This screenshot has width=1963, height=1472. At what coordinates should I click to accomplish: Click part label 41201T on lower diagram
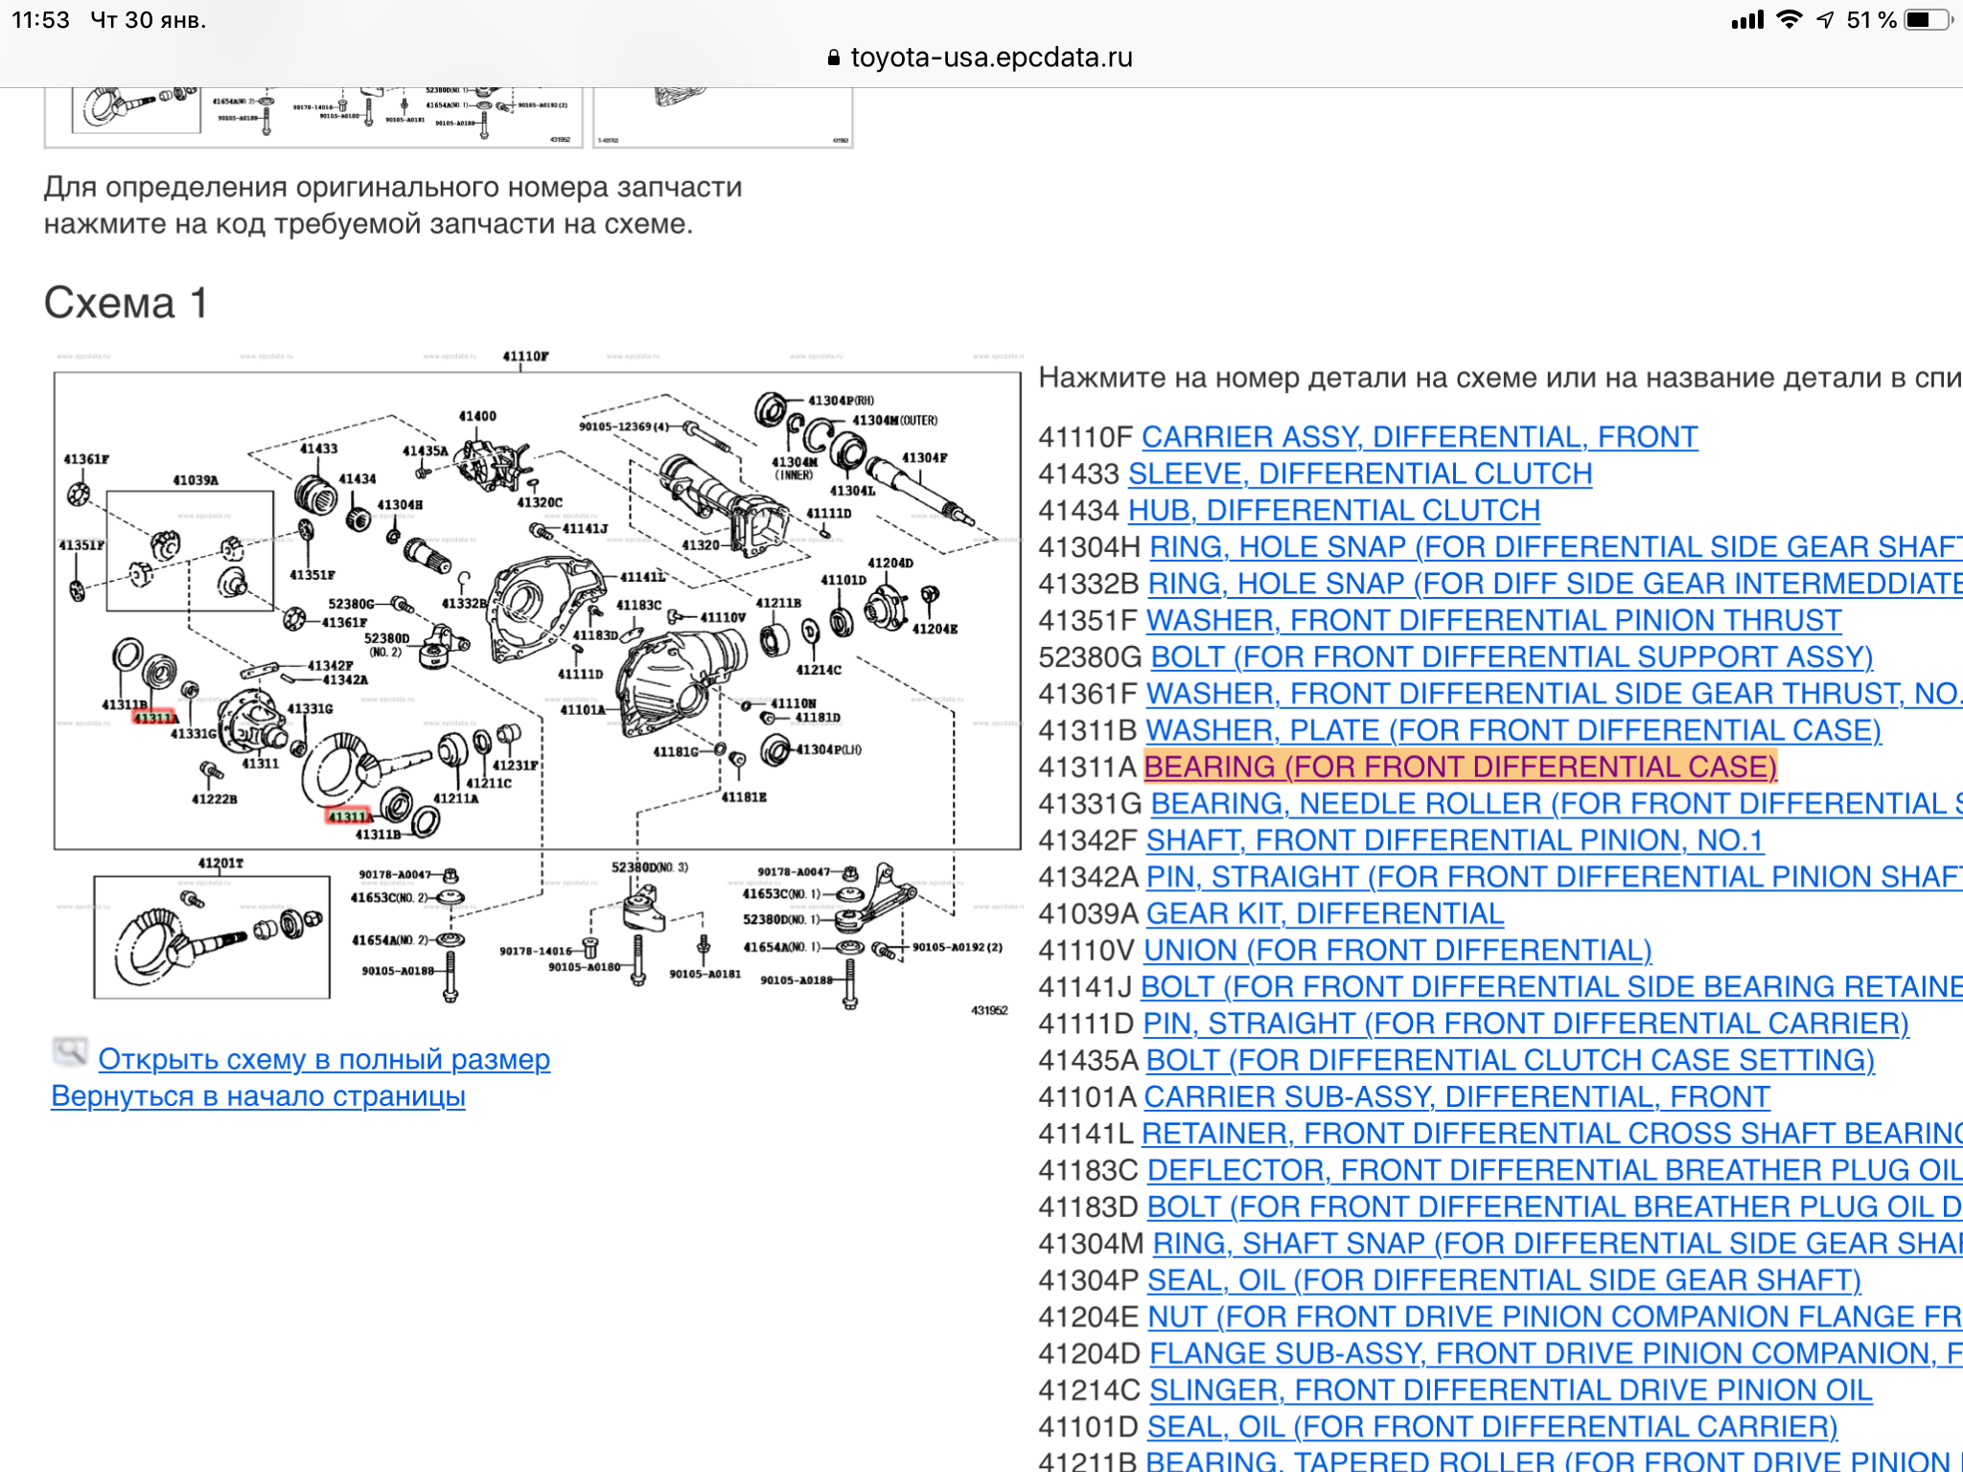[220, 862]
